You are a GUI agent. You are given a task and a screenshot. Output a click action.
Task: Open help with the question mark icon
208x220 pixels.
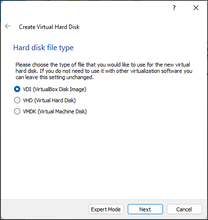coord(174,8)
